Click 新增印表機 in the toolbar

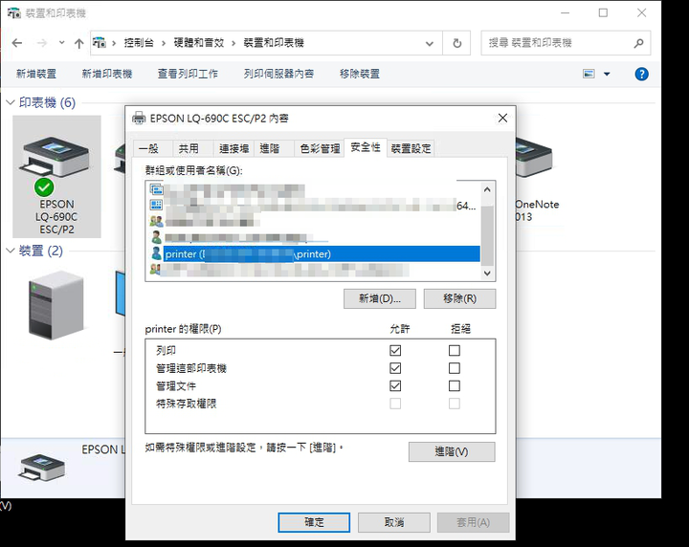(x=107, y=74)
